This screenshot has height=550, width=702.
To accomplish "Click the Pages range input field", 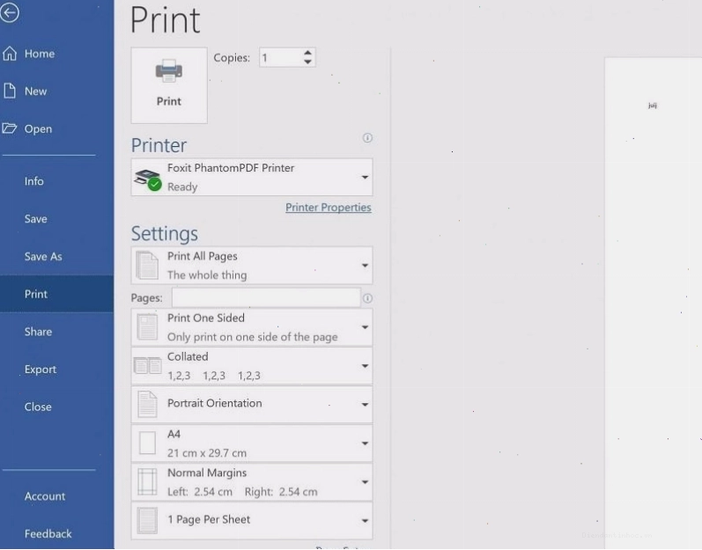I will [x=266, y=297].
